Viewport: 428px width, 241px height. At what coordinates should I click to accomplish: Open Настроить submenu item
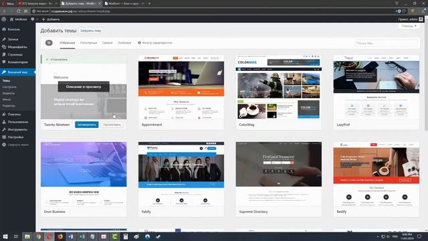pos(9,87)
